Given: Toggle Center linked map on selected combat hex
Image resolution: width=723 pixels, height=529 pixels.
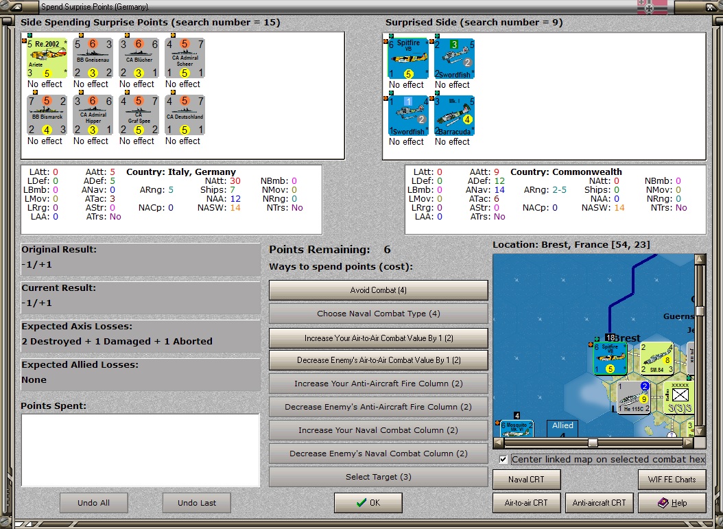Looking at the screenshot, I should pyautogui.click(x=503, y=459).
